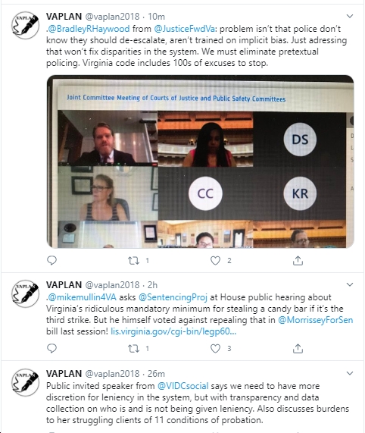Open Joint Committee Meeting image
Viewport: 365px width, 433px height.
[201, 162]
